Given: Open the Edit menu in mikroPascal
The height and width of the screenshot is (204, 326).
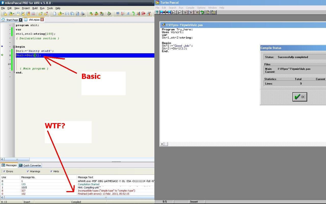Looking at the screenshot, I should click(9, 8).
